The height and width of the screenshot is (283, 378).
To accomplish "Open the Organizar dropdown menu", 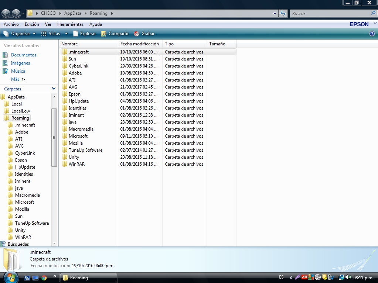I will tap(20, 34).
